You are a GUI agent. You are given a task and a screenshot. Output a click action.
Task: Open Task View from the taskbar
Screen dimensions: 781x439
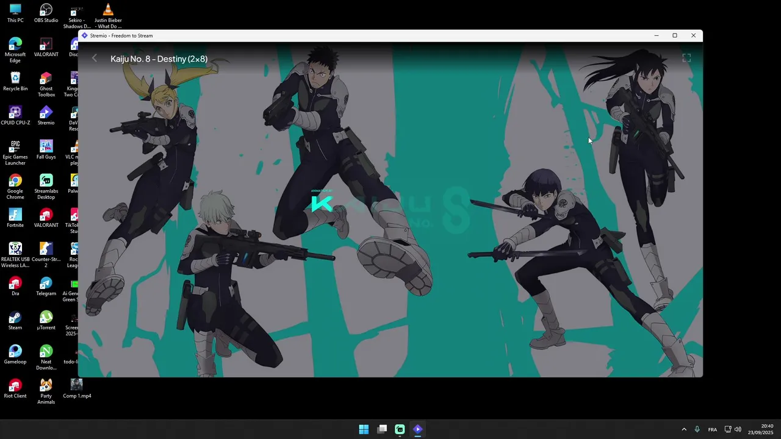click(x=382, y=429)
